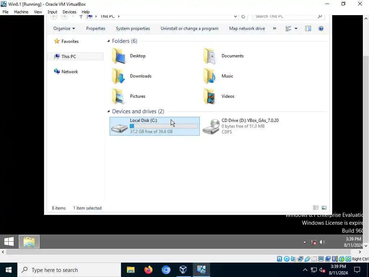This screenshot has width=369, height=277.
Task: Open the Videos folder icon
Action: click(209, 96)
